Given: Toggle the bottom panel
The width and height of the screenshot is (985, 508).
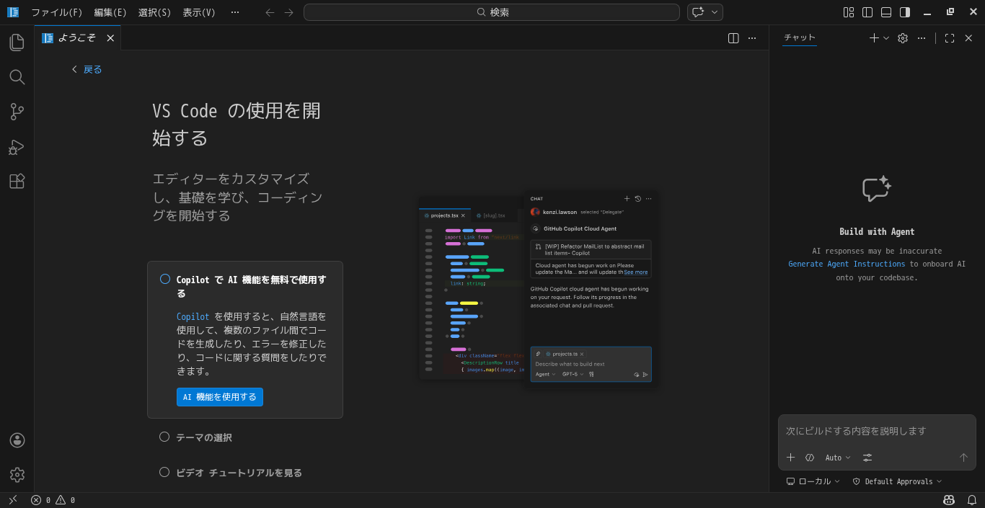Looking at the screenshot, I should [x=886, y=12].
